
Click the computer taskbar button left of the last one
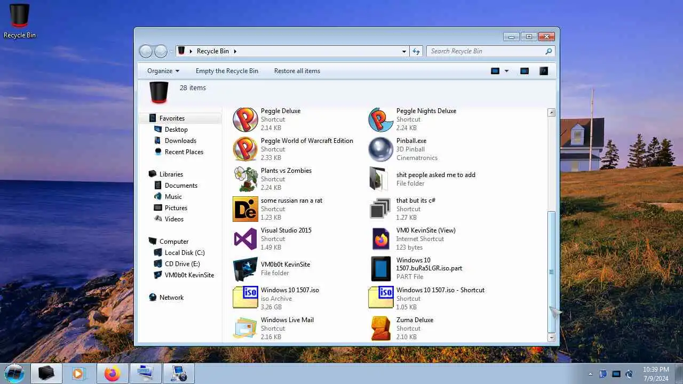146,374
